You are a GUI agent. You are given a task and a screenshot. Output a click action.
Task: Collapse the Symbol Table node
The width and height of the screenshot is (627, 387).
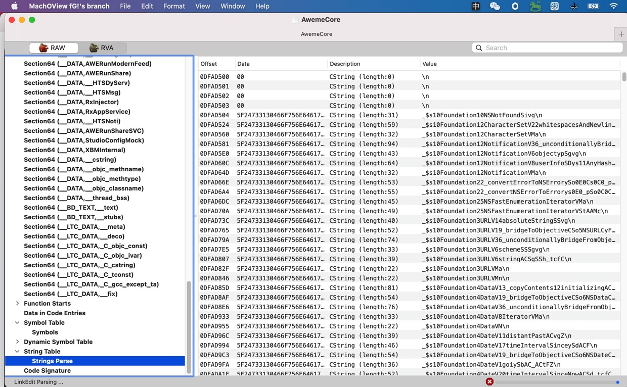click(17, 323)
